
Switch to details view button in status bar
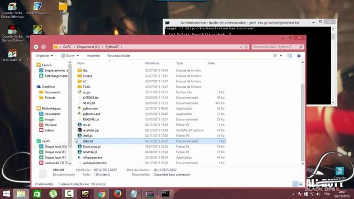pos(295,184)
